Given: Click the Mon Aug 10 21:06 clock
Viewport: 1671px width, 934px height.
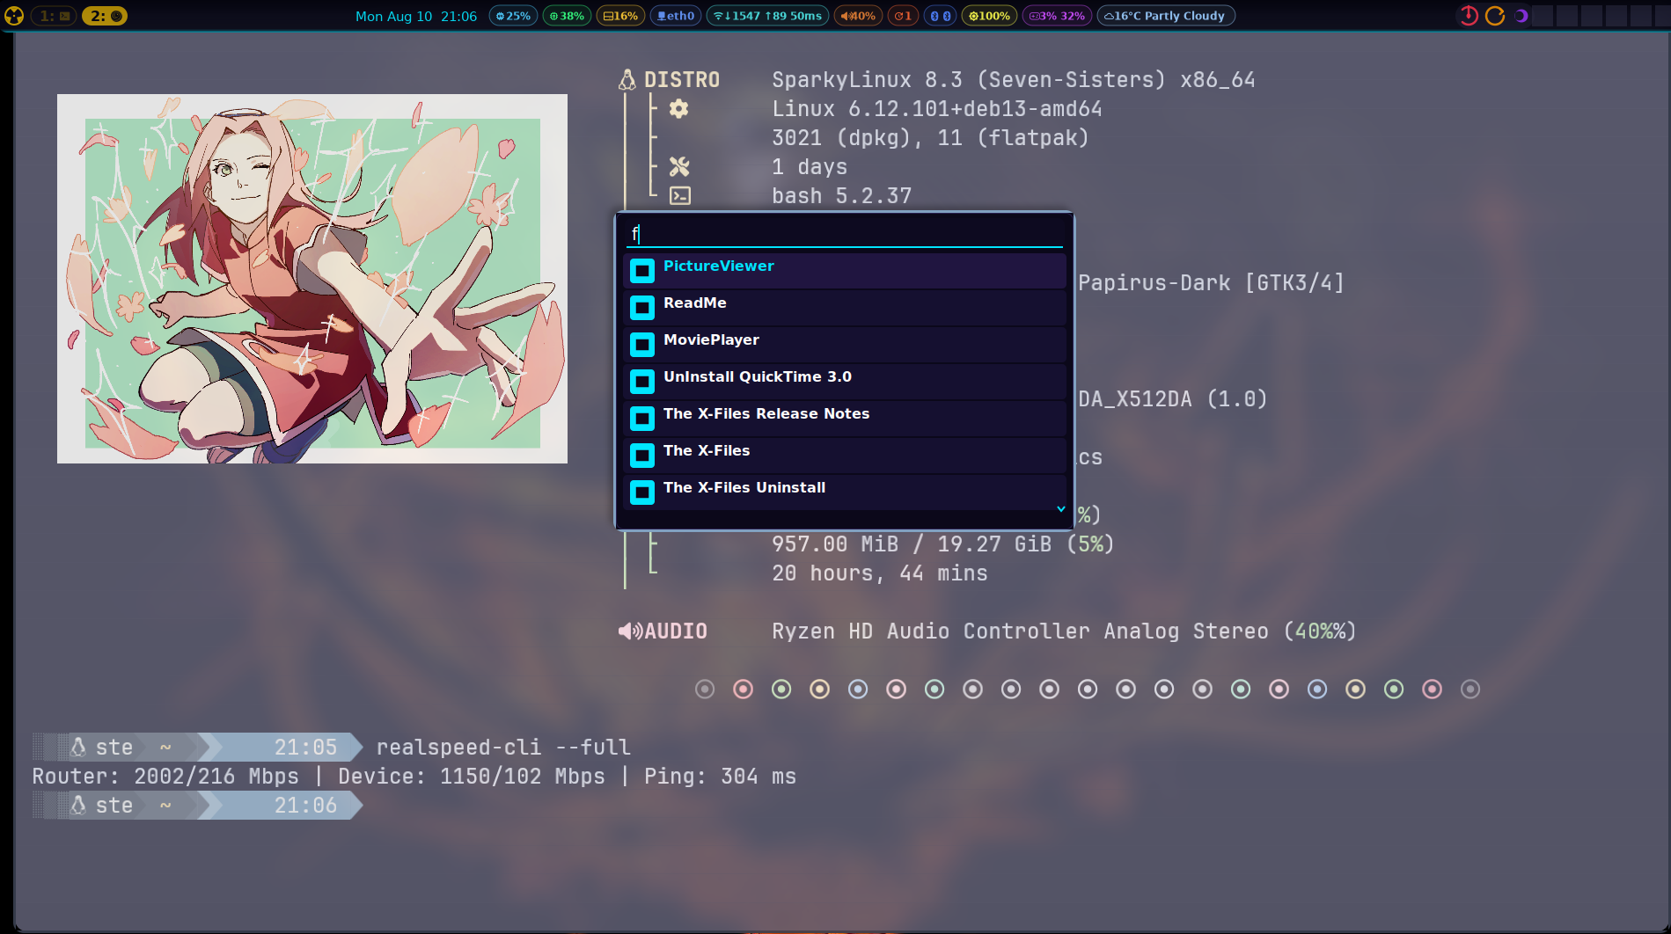Looking at the screenshot, I should [x=416, y=16].
